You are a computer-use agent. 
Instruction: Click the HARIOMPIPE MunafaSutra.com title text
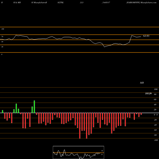142,3
